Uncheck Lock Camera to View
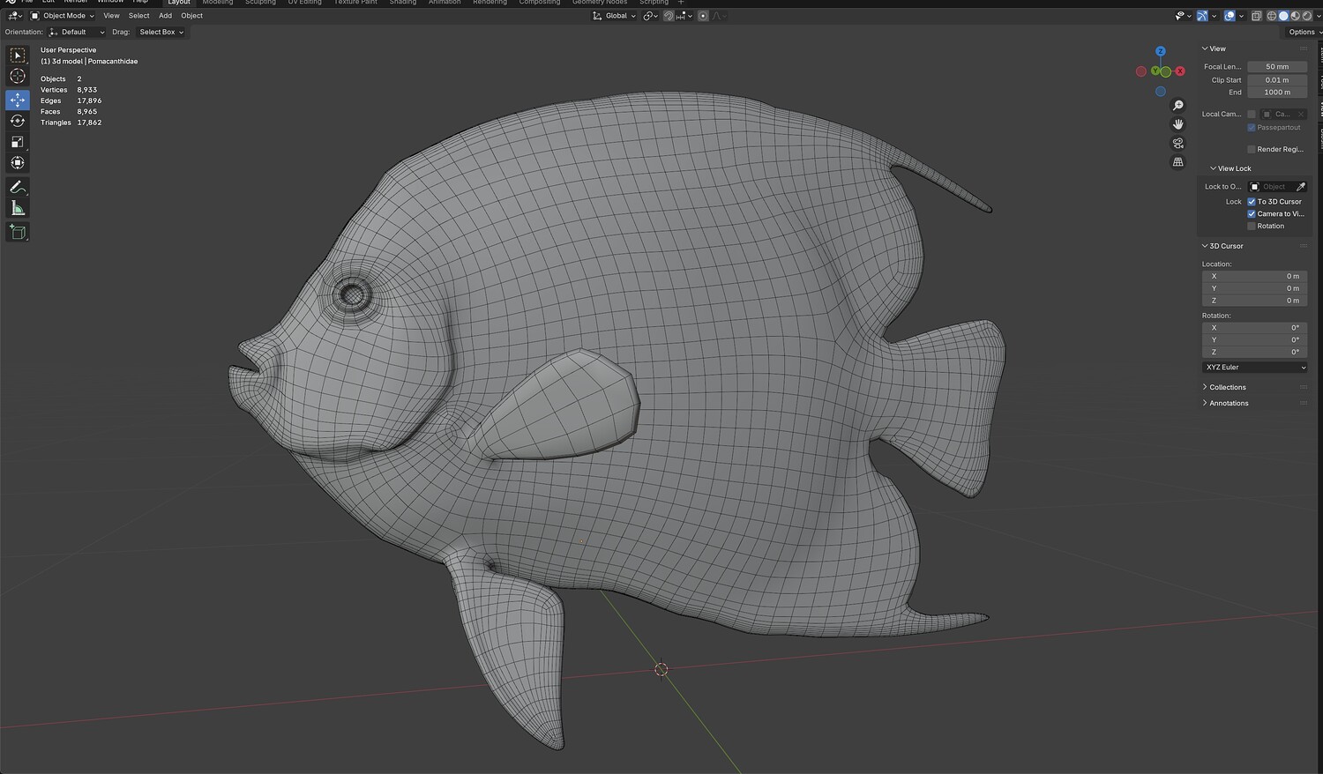 tap(1252, 214)
